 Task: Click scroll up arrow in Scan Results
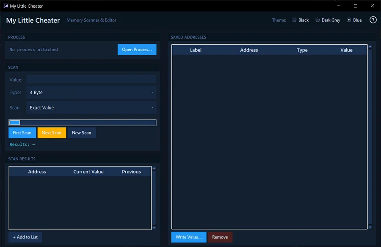click(x=154, y=168)
